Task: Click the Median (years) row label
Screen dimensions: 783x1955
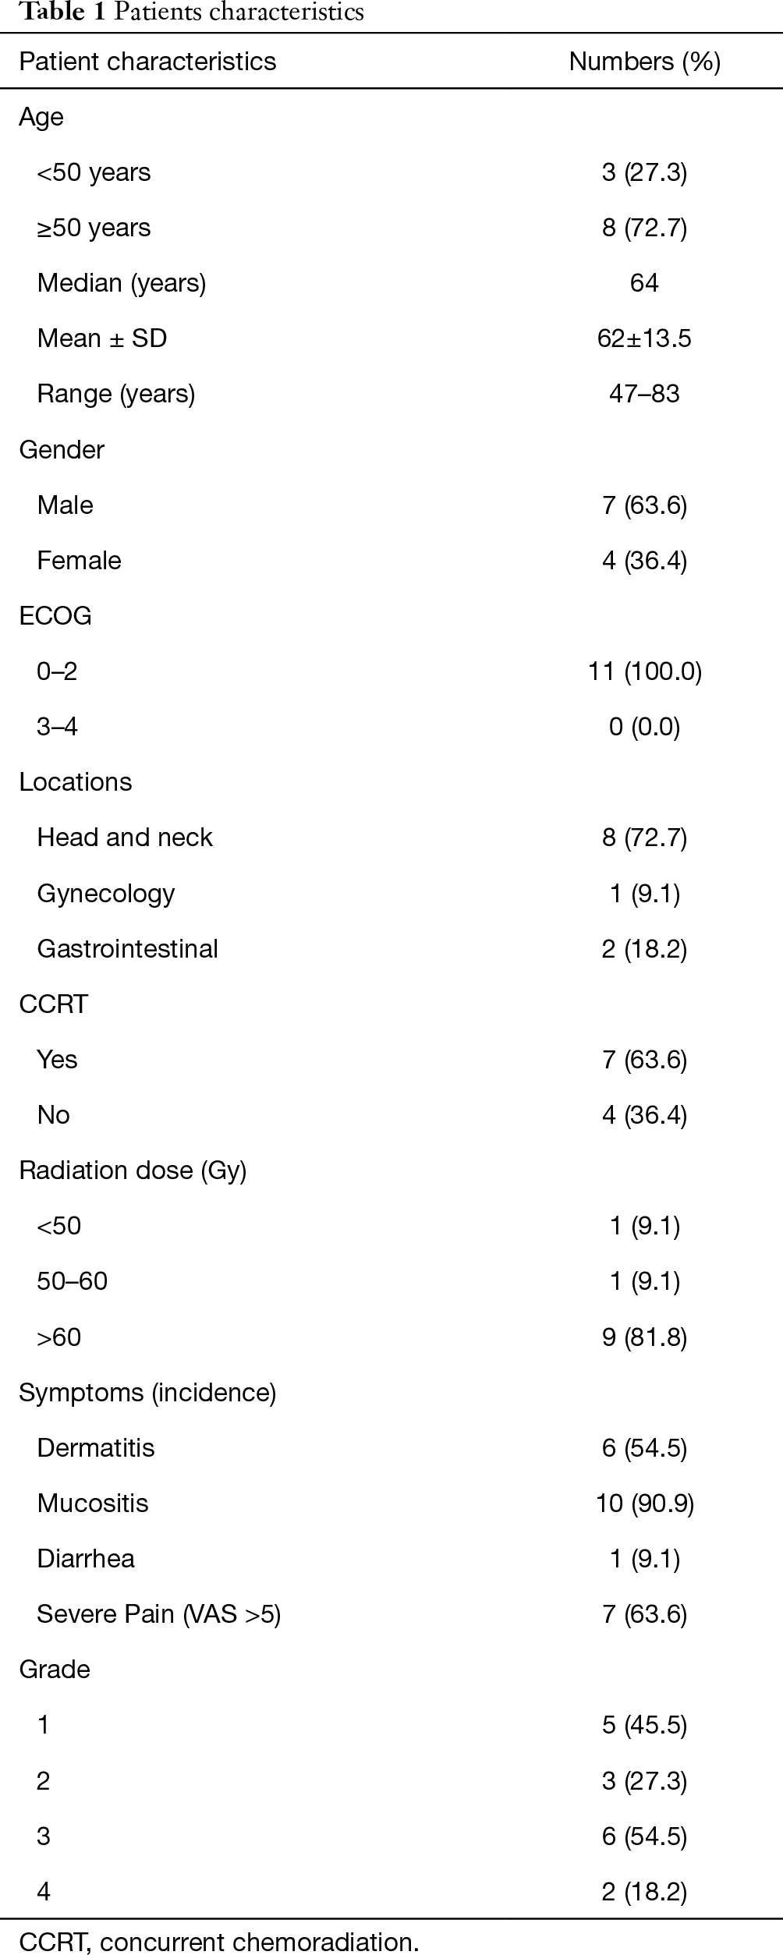Action: point(122,283)
